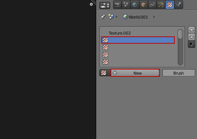The height and width of the screenshot is (139, 197).
Task: Open texture slot specials menu
Action: 192,44
